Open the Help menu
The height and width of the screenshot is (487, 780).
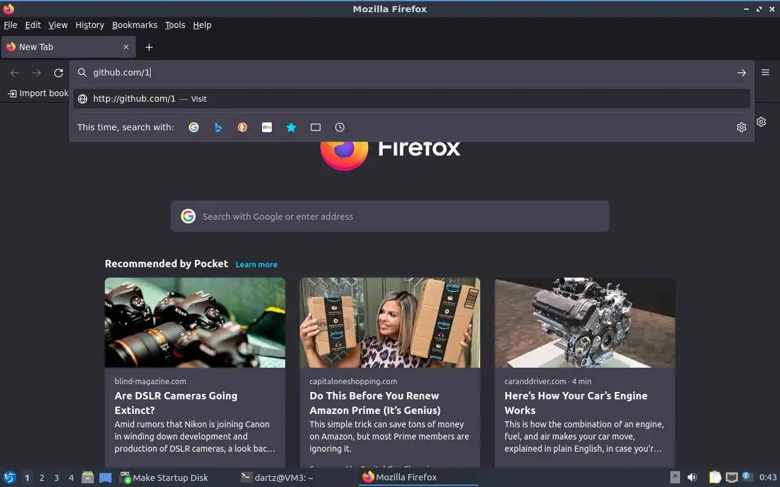point(202,25)
